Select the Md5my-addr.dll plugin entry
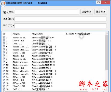Viewport: 111px width, 92px height. 21,71
